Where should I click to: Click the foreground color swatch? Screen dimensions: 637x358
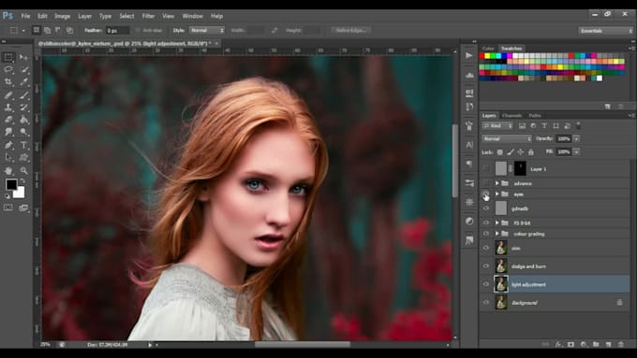(11, 184)
